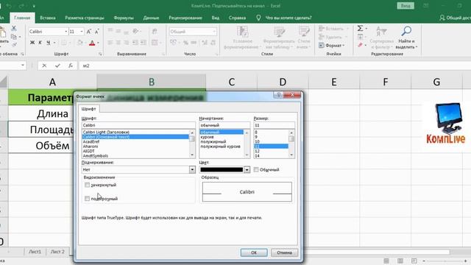Click the AutoSum sigma icon
The width and height of the screenshot is (471, 265).
(360, 28)
